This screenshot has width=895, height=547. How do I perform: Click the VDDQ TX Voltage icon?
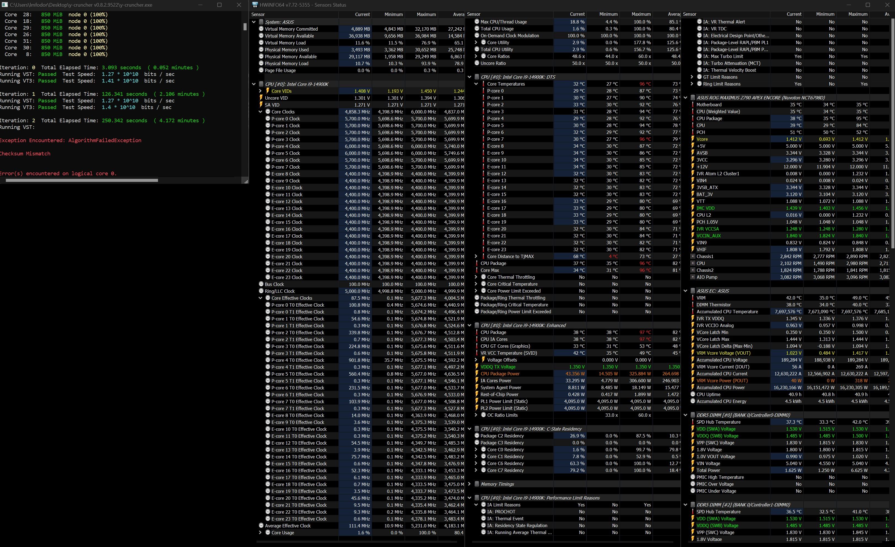point(477,367)
